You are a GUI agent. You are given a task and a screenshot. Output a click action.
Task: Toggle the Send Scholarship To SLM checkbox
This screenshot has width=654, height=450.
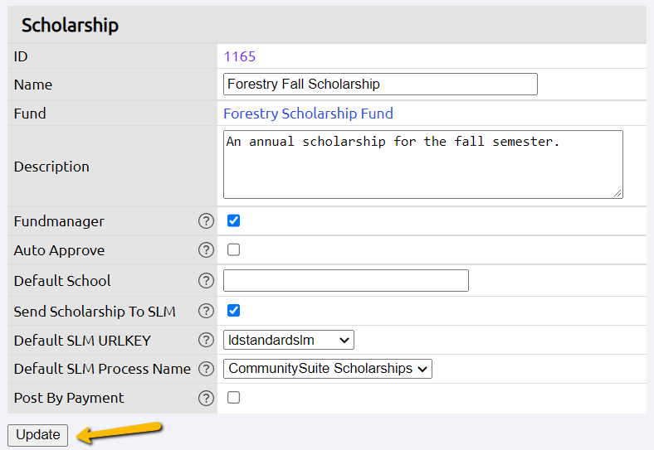(233, 311)
